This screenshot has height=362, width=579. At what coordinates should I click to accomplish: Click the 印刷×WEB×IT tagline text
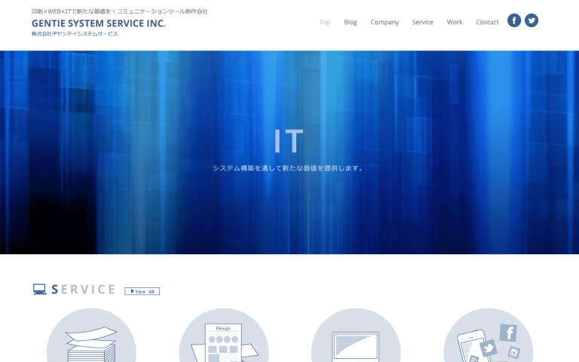click(x=120, y=11)
